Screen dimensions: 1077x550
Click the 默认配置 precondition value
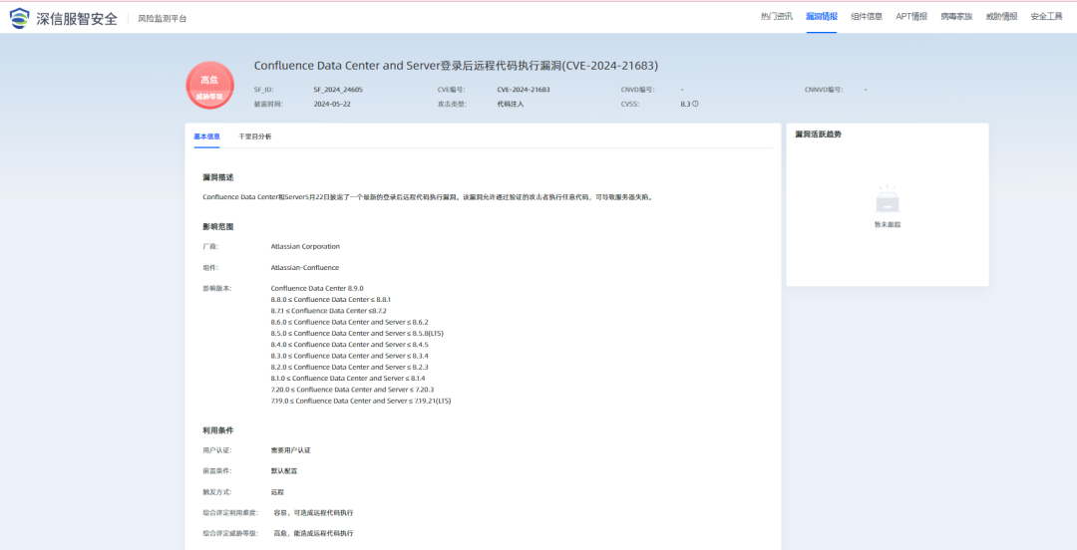[x=284, y=471]
